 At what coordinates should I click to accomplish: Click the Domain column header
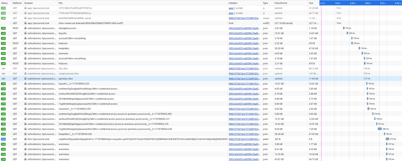pyautogui.click(x=29, y=3)
